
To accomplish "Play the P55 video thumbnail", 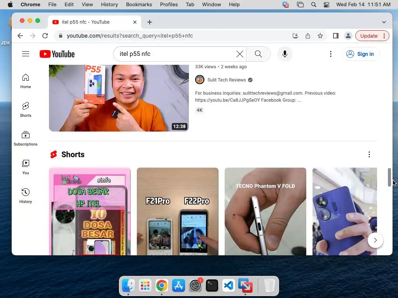I will click(119, 98).
